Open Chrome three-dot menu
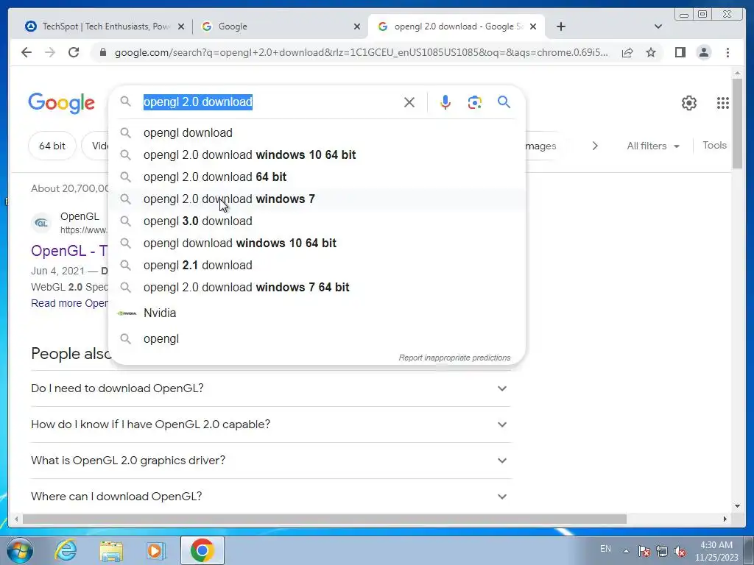This screenshot has width=754, height=565. pos(727,52)
